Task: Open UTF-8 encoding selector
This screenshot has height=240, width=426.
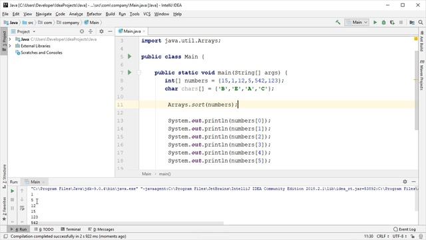Action: click(399, 236)
